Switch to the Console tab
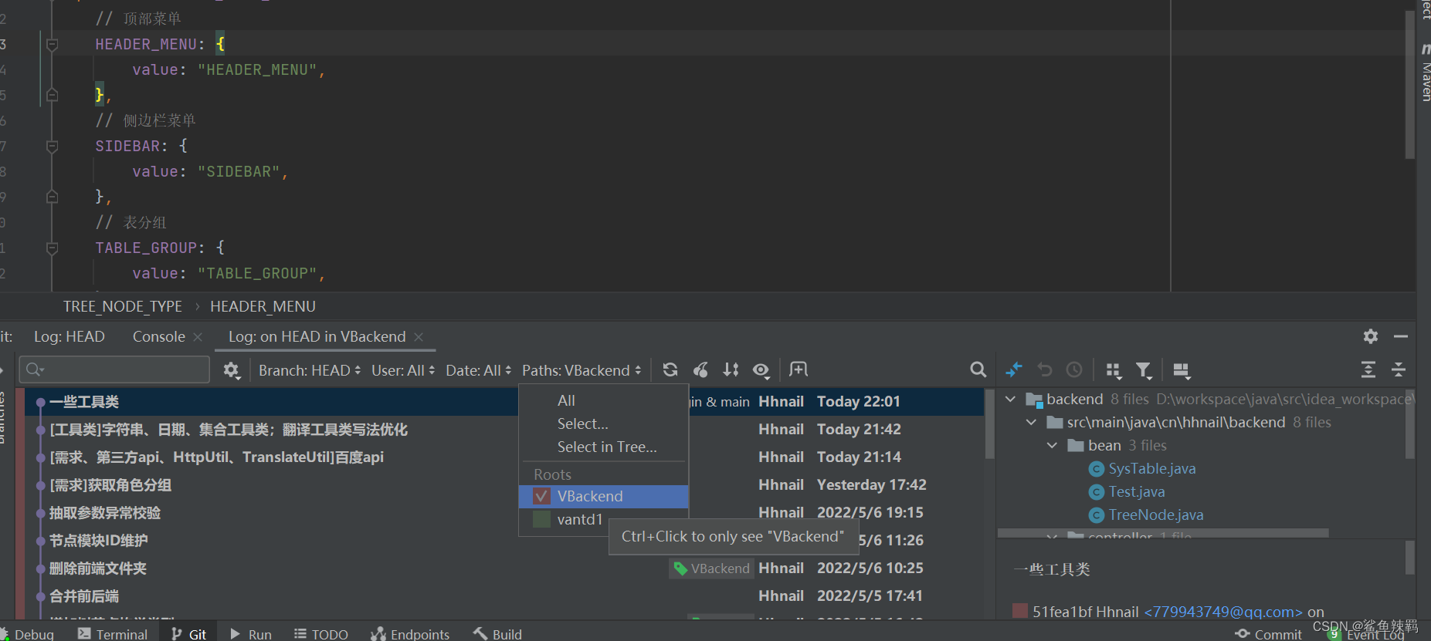 (159, 336)
